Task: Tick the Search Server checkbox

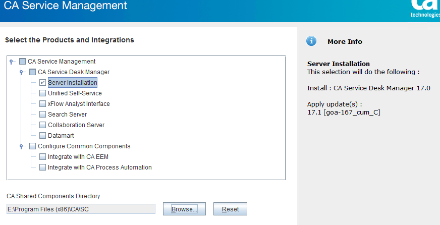Action: tap(42, 115)
